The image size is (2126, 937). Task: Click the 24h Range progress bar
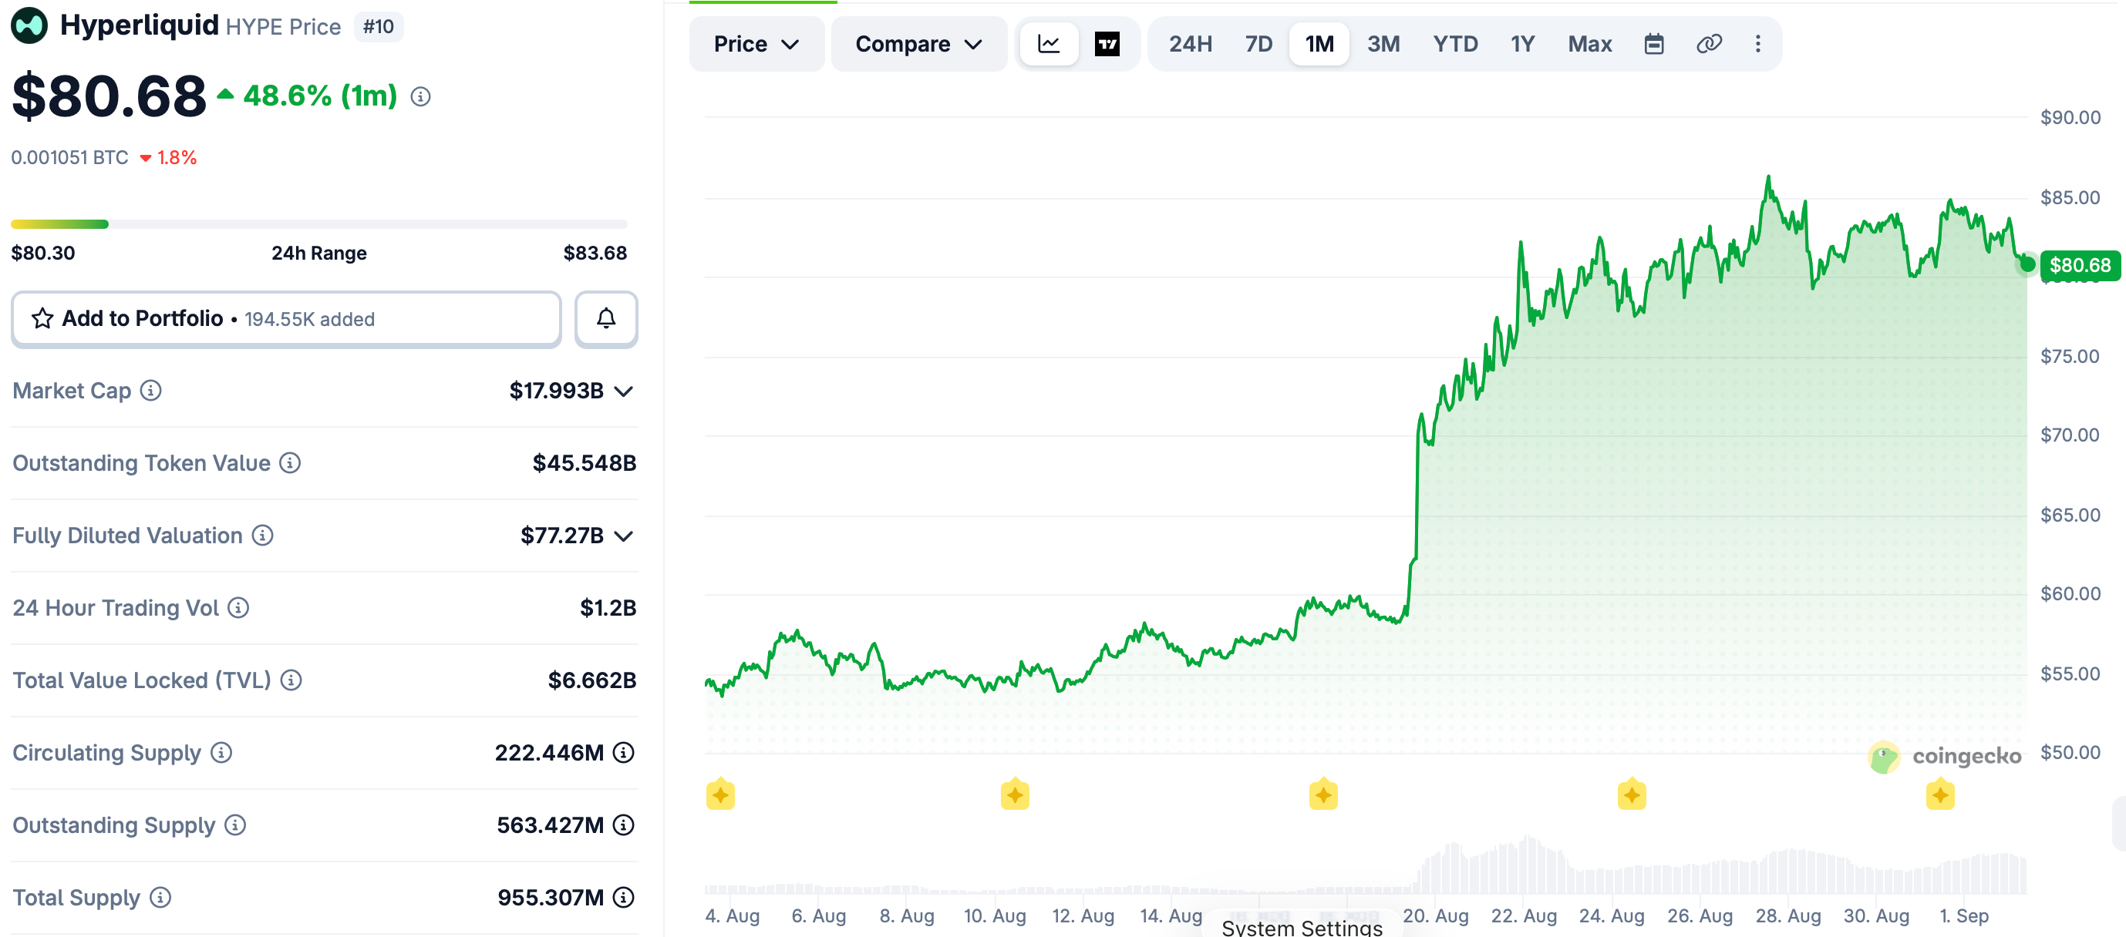(x=318, y=223)
